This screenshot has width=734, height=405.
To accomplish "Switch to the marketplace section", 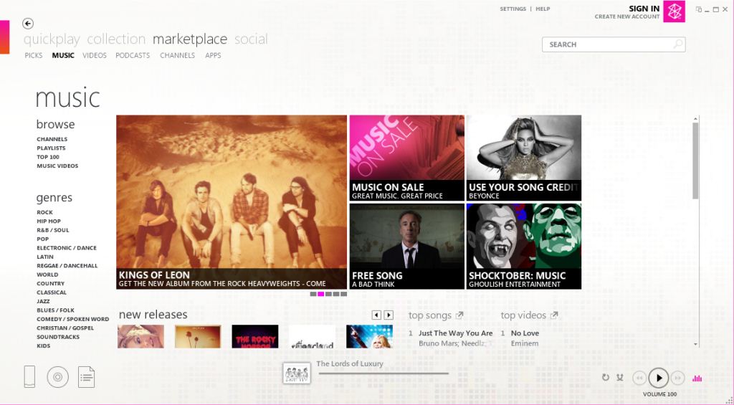I will click(190, 39).
